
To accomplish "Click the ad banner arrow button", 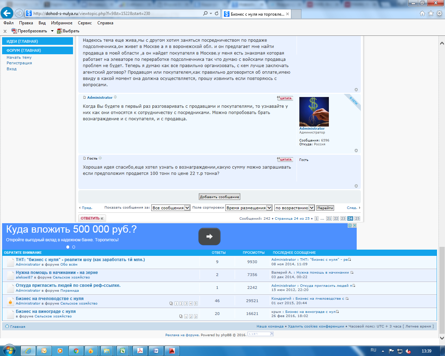I will tap(209, 236).
